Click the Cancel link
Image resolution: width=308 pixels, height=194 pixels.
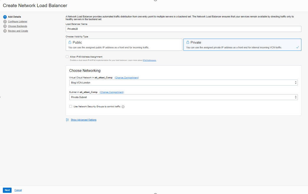click(18, 190)
